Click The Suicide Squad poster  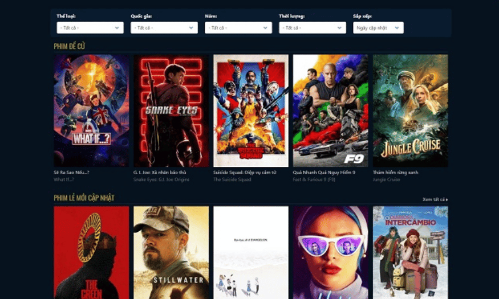click(251, 110)
